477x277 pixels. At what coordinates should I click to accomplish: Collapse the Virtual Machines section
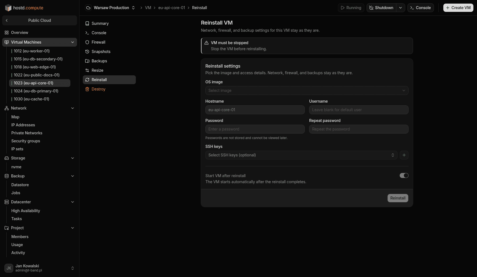coord(73,42)
